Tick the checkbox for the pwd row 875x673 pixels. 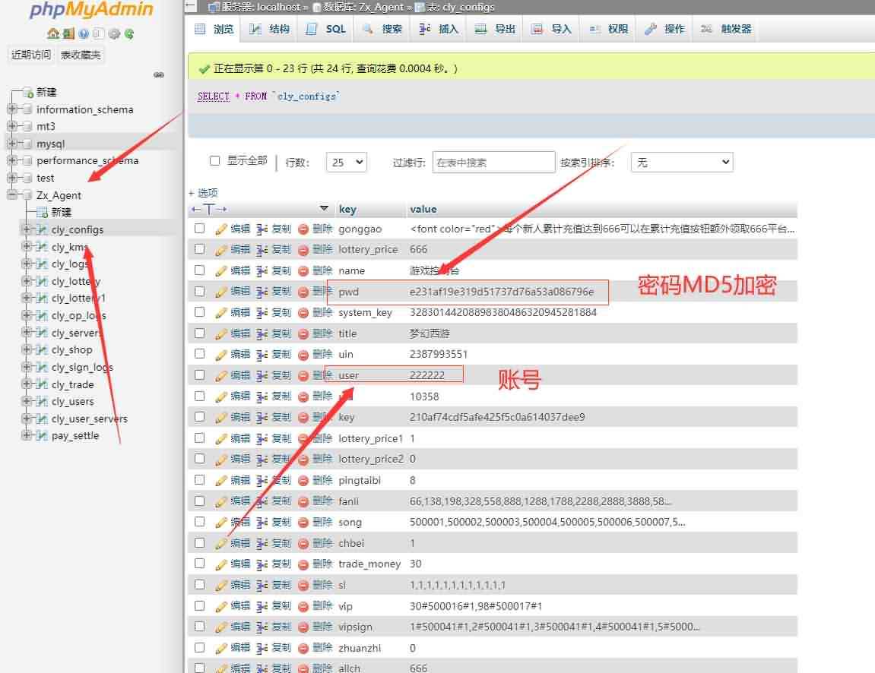(x=199, y=291)
